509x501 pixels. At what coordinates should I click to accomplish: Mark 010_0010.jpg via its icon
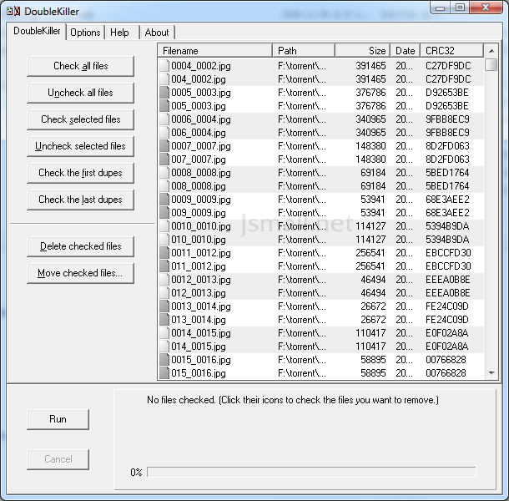[x=164, y=240]
